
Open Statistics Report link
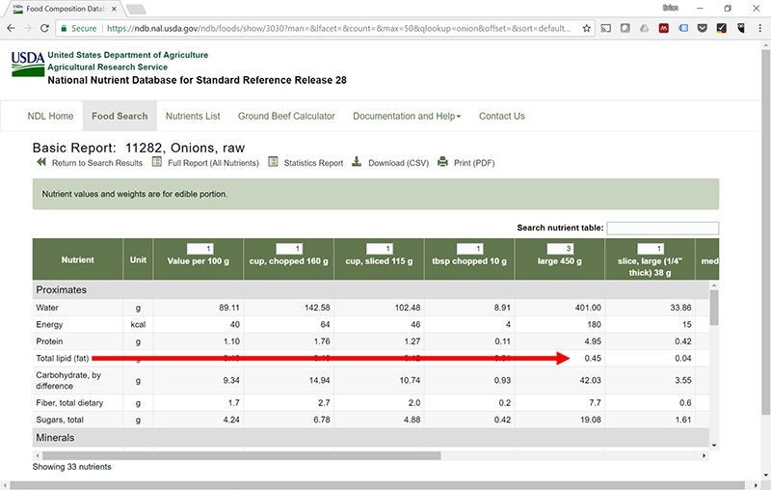click(313, 163)
